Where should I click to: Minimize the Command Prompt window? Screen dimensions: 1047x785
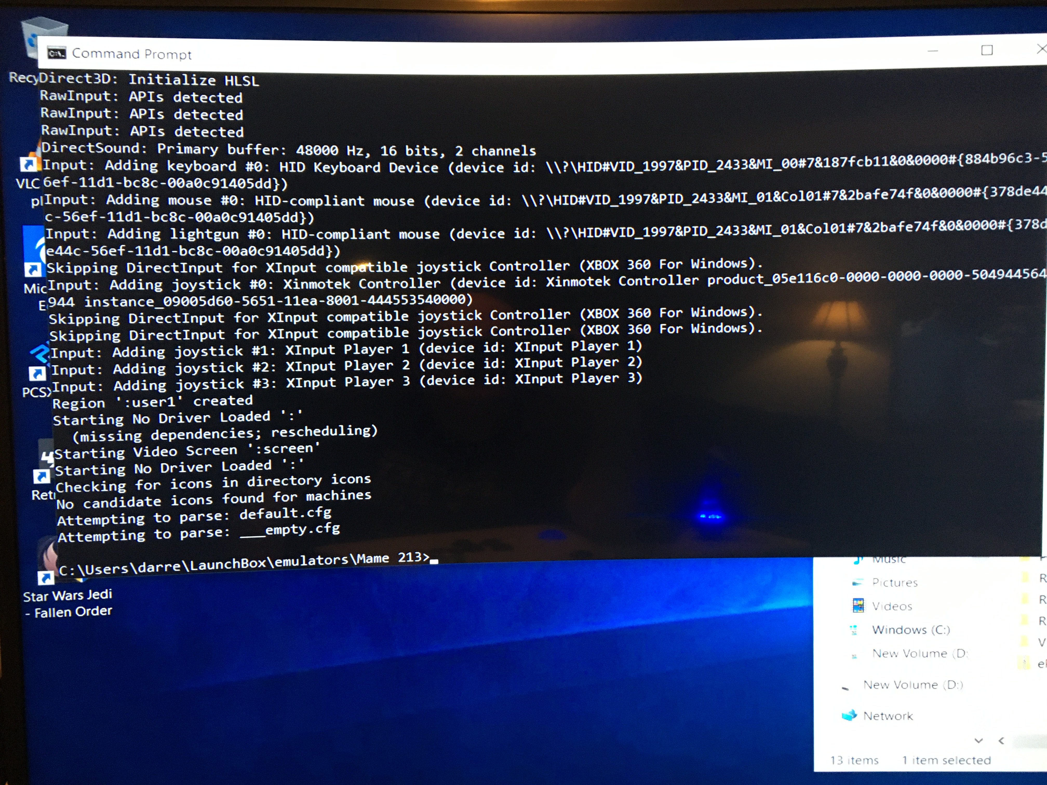click(x=932, y=51)
